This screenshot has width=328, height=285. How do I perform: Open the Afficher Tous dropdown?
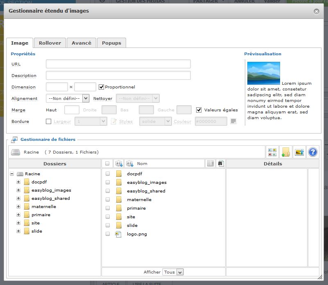pyautogui.click(x=173, y=272)
